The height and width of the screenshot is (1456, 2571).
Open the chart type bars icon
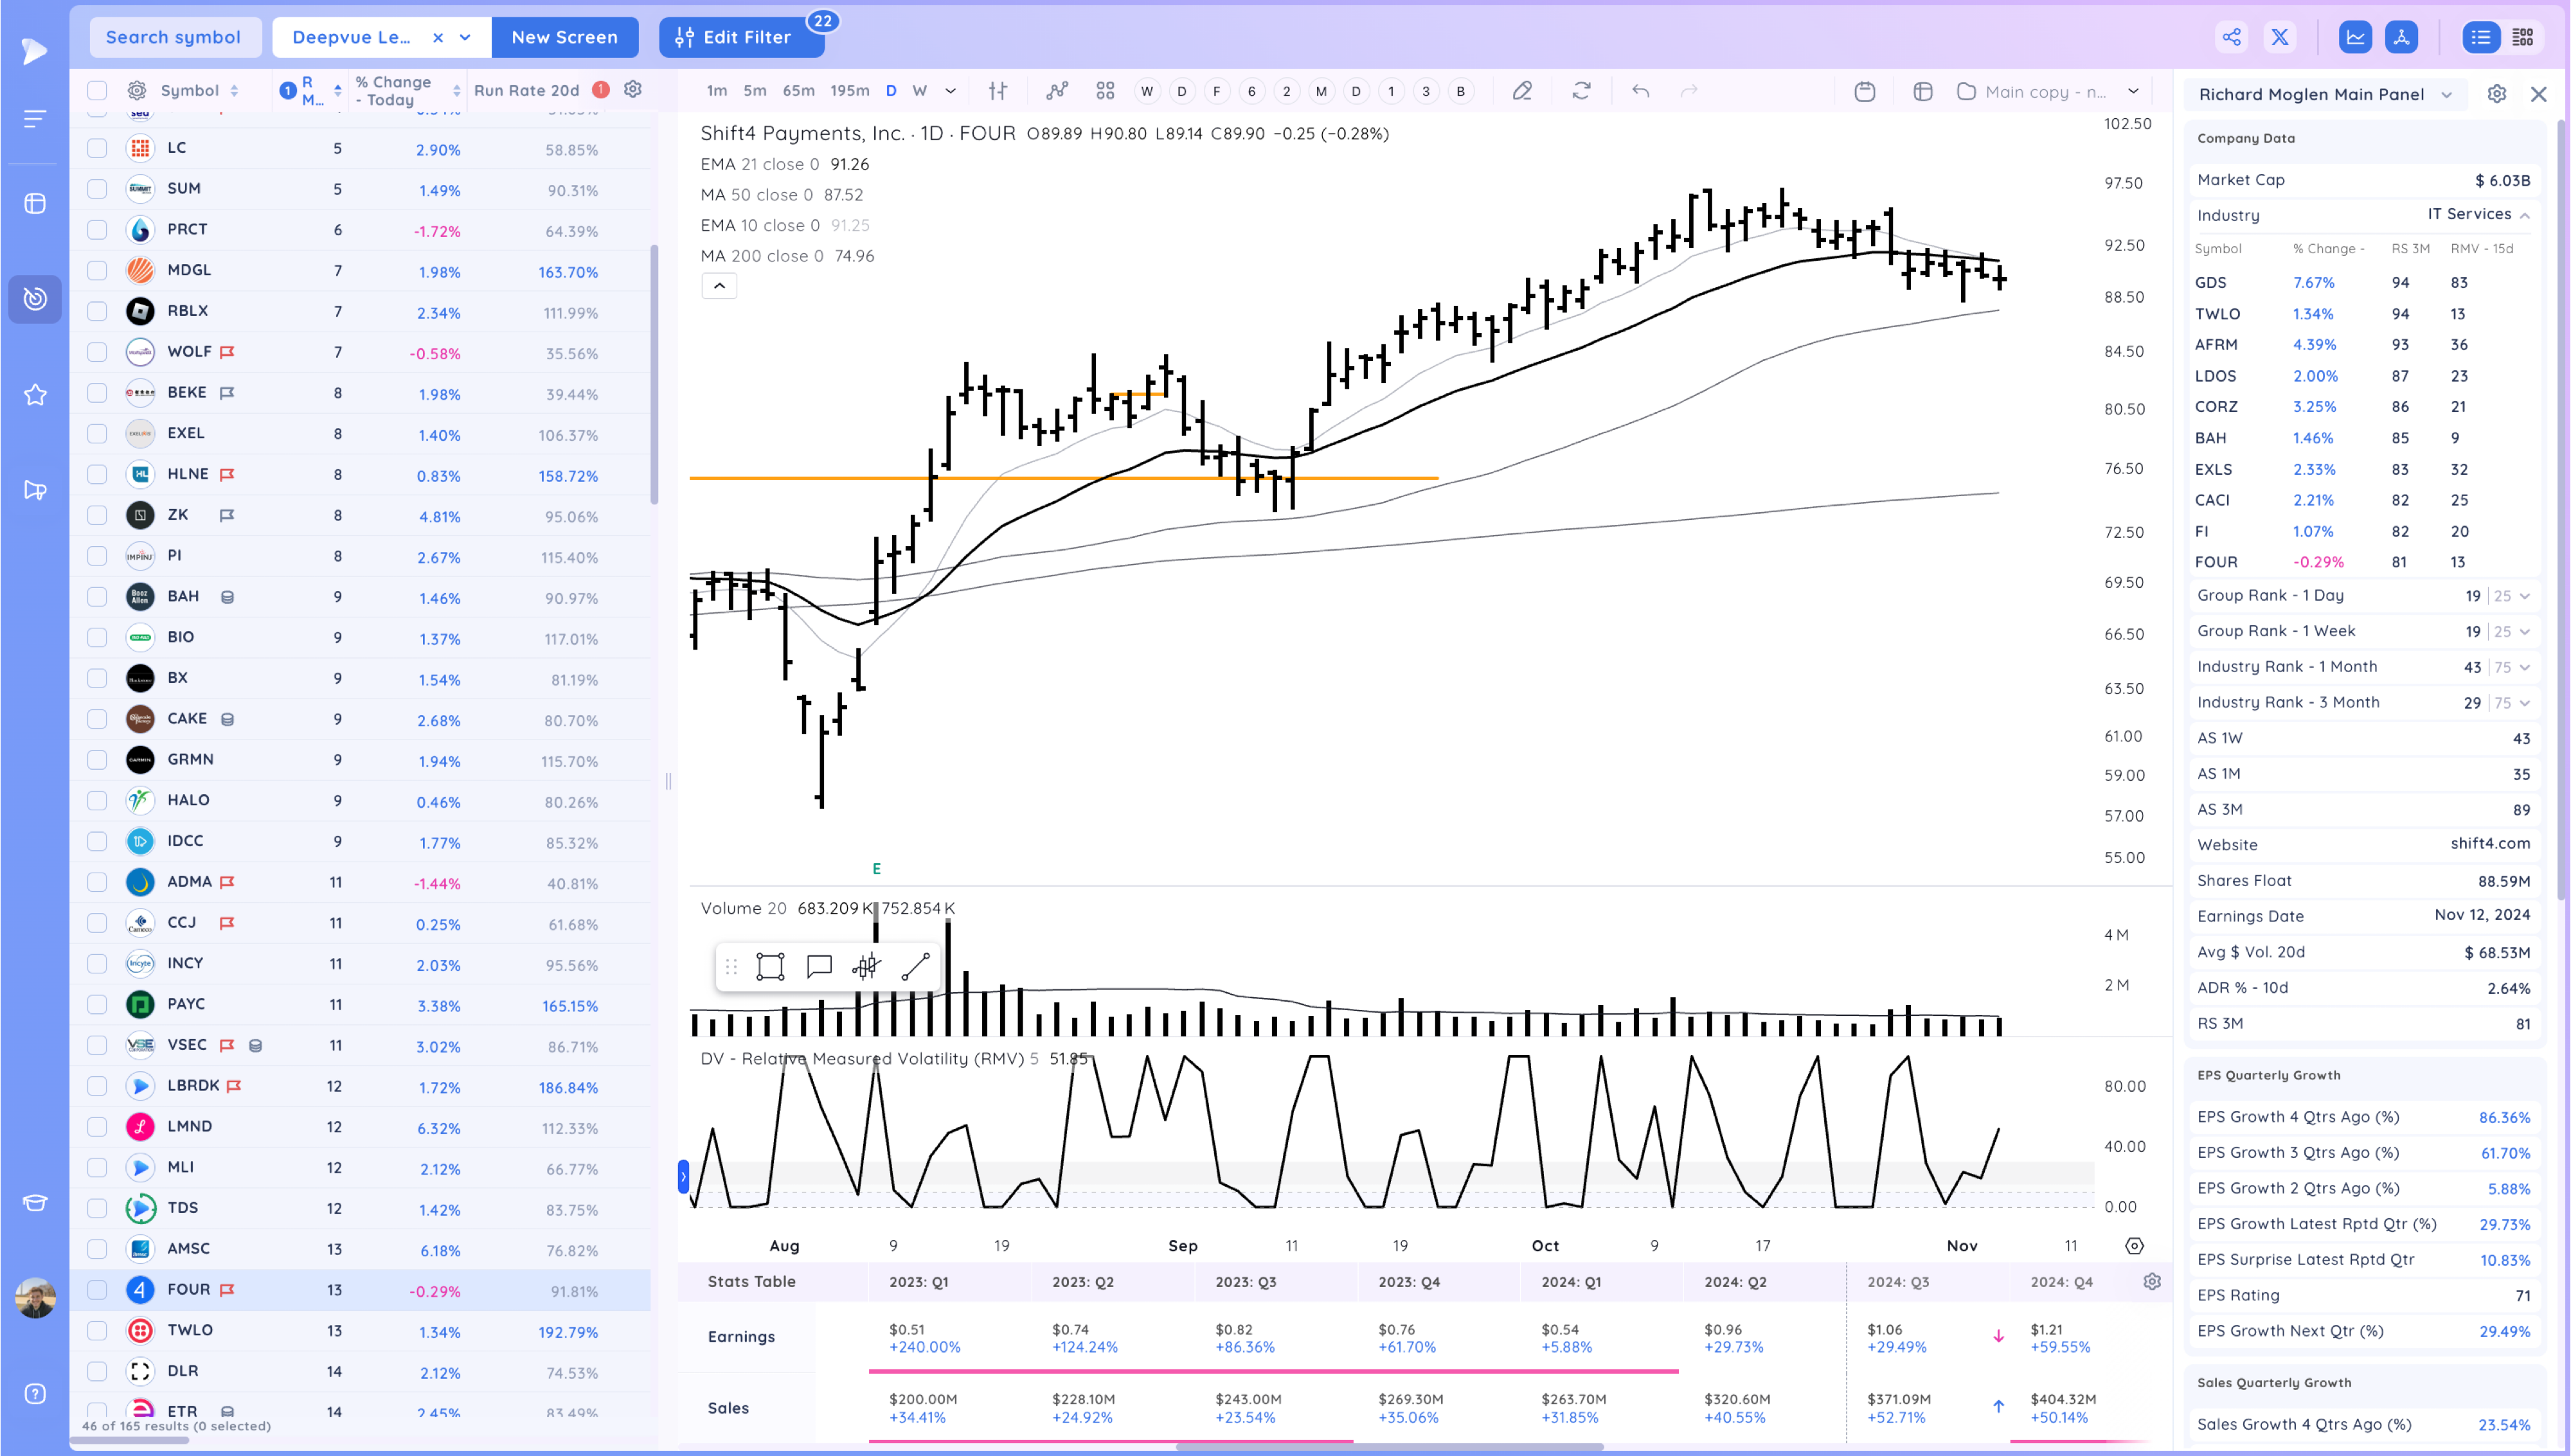(x=997, y=91)
